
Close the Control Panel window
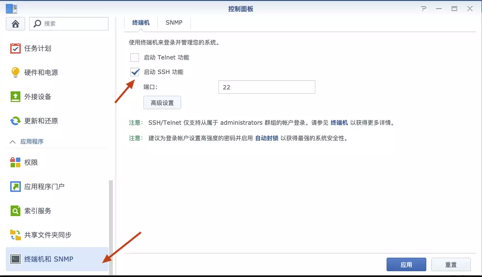470,9
